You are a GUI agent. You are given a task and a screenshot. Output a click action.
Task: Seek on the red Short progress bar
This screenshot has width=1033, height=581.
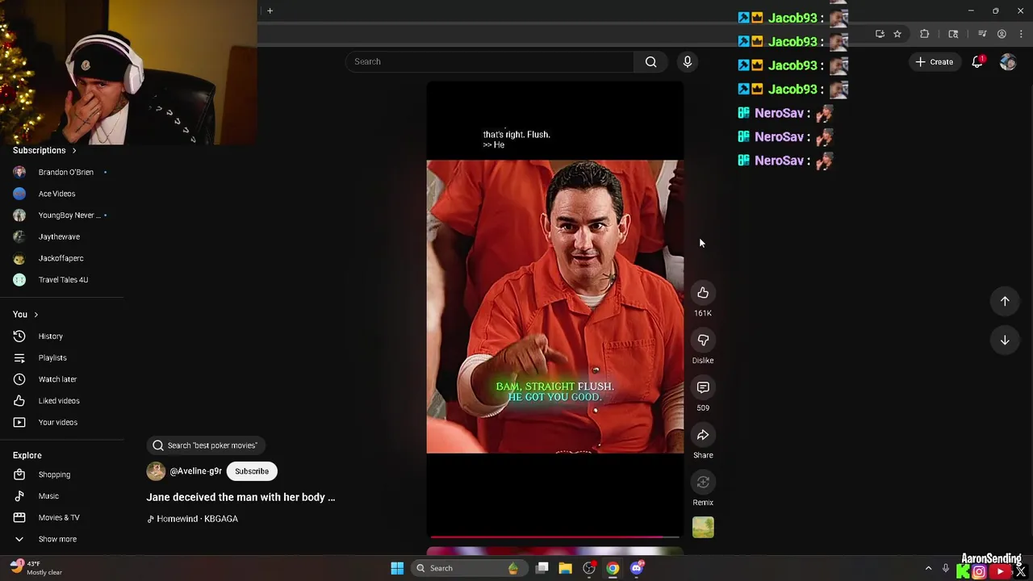click(554, 536)
